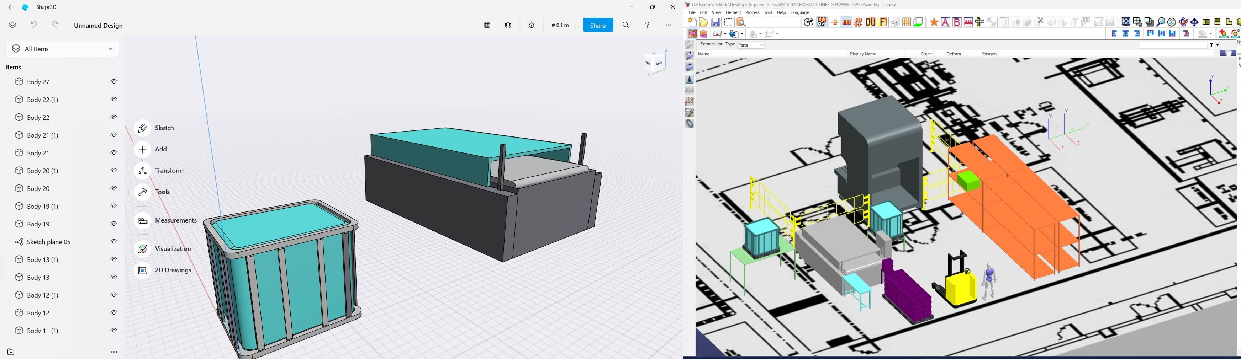Viewport: 1241px width, 359px height.
Task: Open the Type dropdown showing Parts
Action: [x=751, y=45]
